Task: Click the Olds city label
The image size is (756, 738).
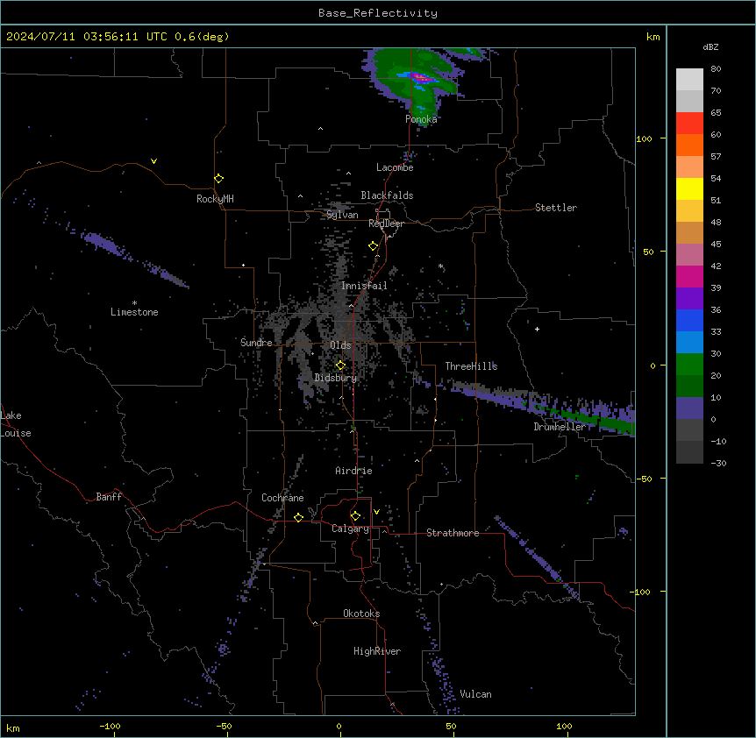Action: tap(340, 345)
